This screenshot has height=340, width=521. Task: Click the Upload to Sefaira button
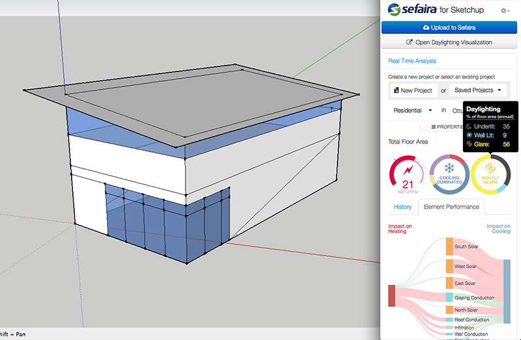point(449,27)
